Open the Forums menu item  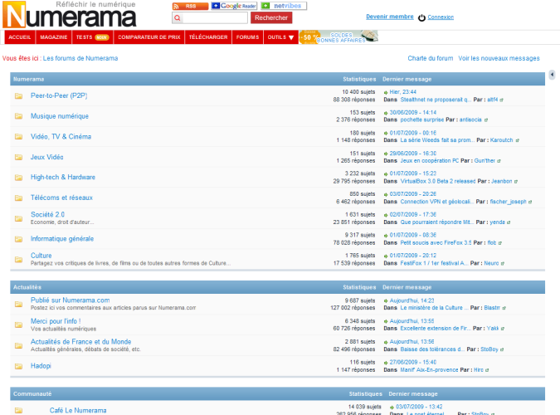coord(247,37)
